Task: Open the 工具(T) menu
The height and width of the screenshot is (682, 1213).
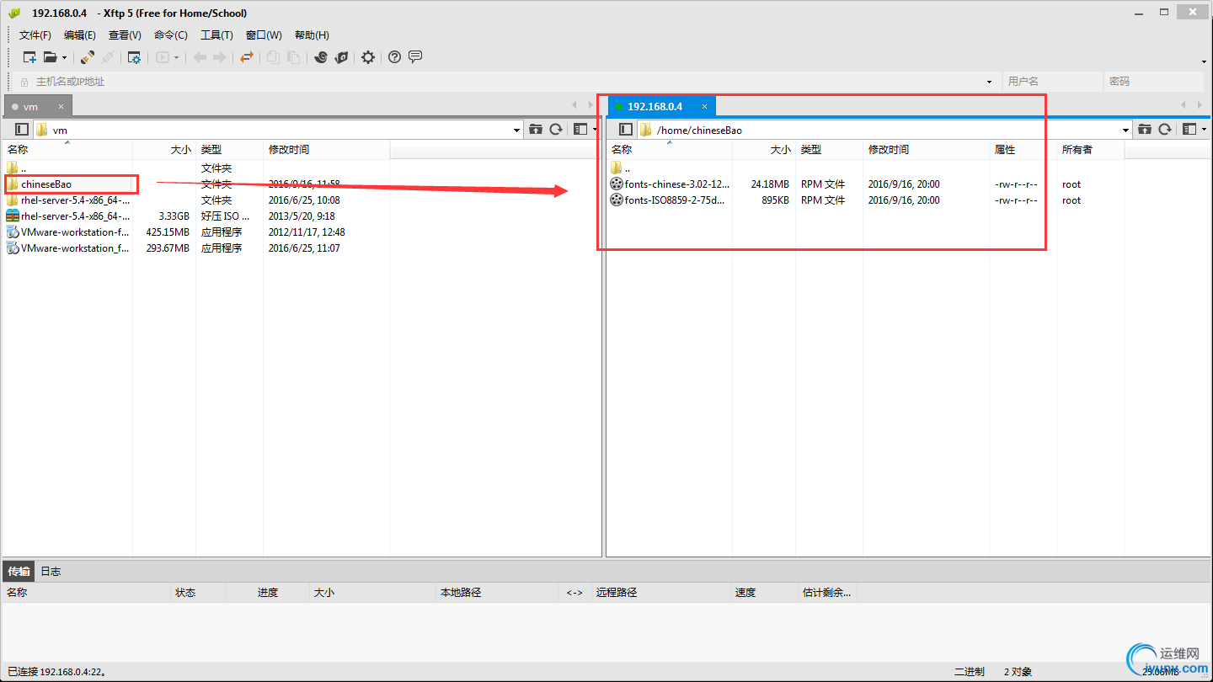Action: (216, 35)
